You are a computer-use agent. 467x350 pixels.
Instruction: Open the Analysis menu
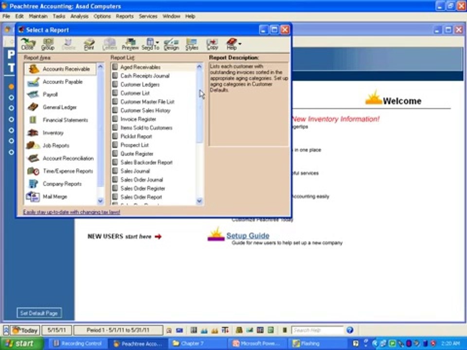[x=79, y=17]
